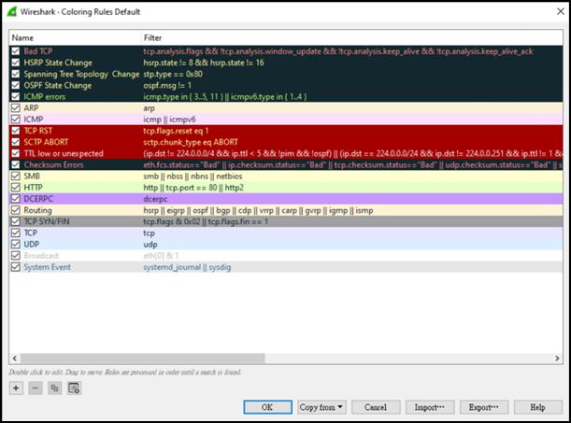The width and height of the screenshot is (571, 423).
Task: Toggle the ICMP errors checkbox
Action: click(x=15, y=96)
